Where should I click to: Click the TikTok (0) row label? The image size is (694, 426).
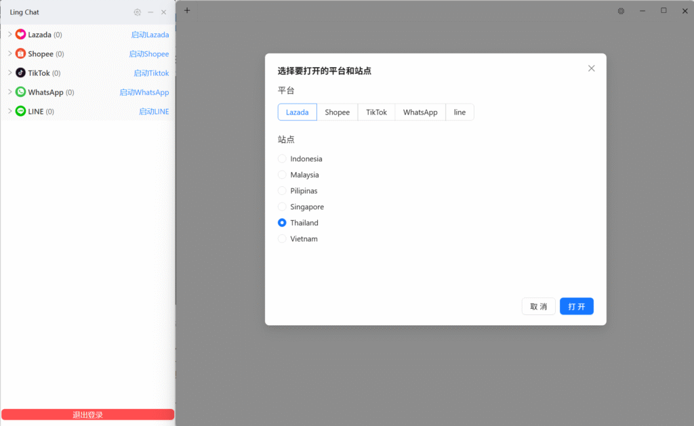(44, 73)
